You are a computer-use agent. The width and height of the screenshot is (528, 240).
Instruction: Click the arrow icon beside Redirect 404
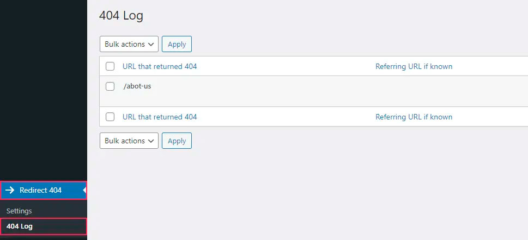10,190
